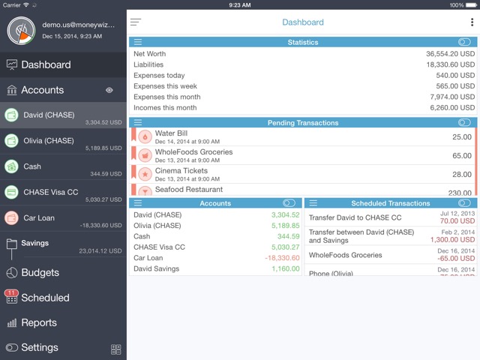Toggle accounts visibility eye icon
Image resolution: width=480 pixels, height=360 pixels.
click(x=109, y=90)
